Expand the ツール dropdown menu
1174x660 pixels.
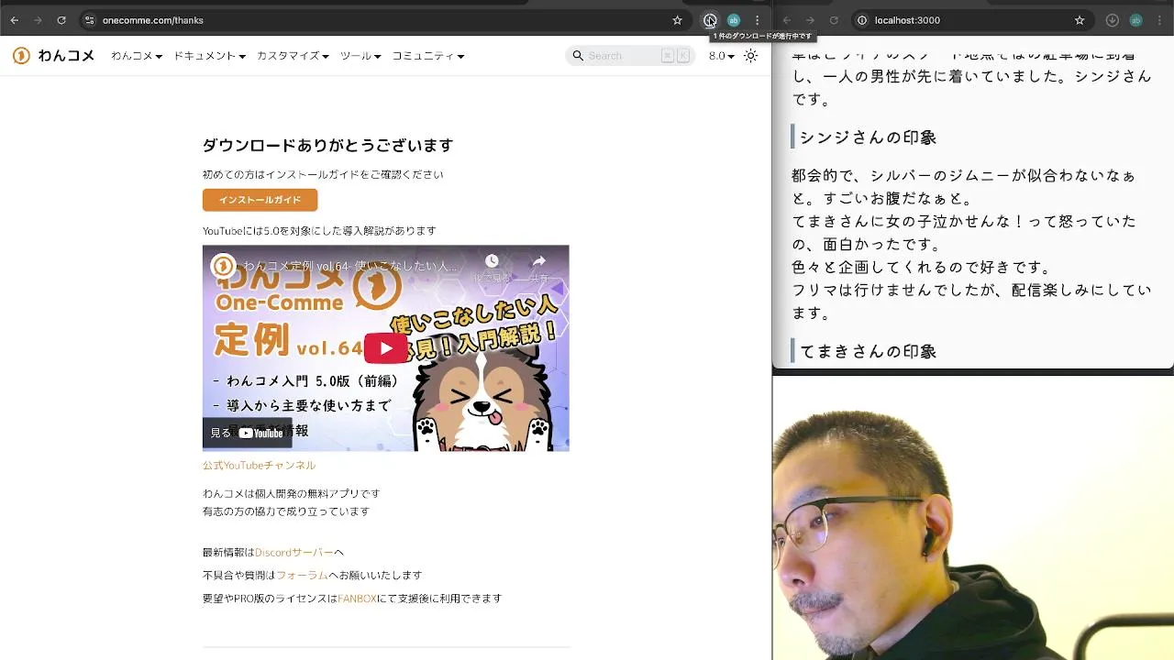coord(360,56)
